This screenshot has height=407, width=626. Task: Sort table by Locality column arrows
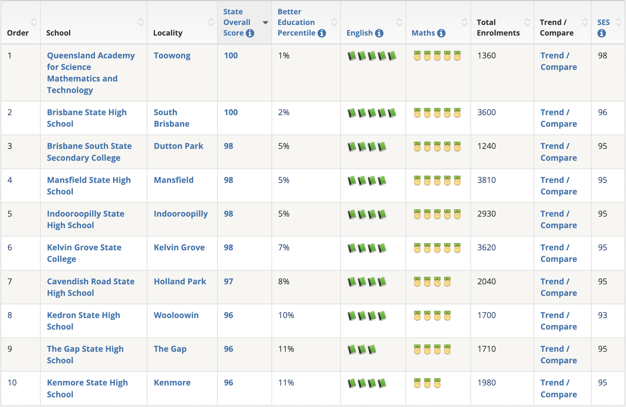coord(211,22)
